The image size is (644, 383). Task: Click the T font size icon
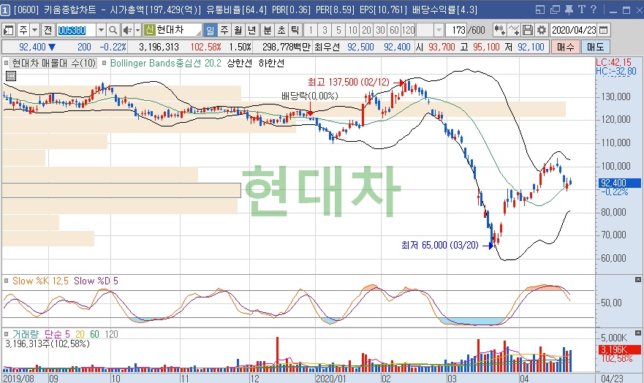pos(582,10)
